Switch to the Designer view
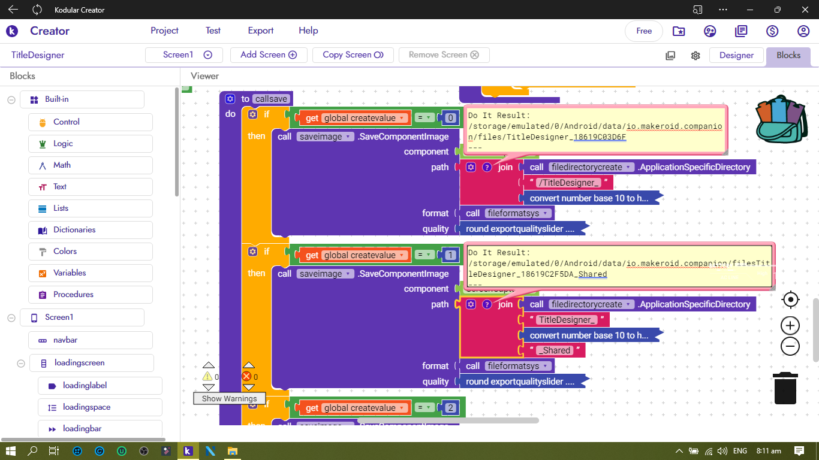819x460 pixels. pyautogui.click(x=736, y=55)
